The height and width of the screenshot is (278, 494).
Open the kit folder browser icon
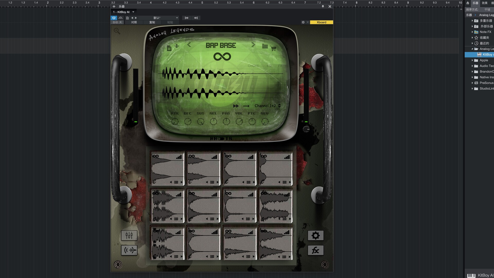pyautogui.click(x=265, y=46)
